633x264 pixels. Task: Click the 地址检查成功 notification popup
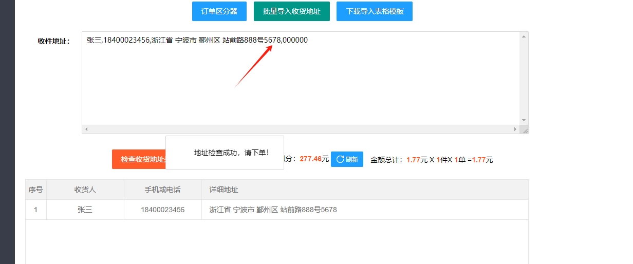225,153
